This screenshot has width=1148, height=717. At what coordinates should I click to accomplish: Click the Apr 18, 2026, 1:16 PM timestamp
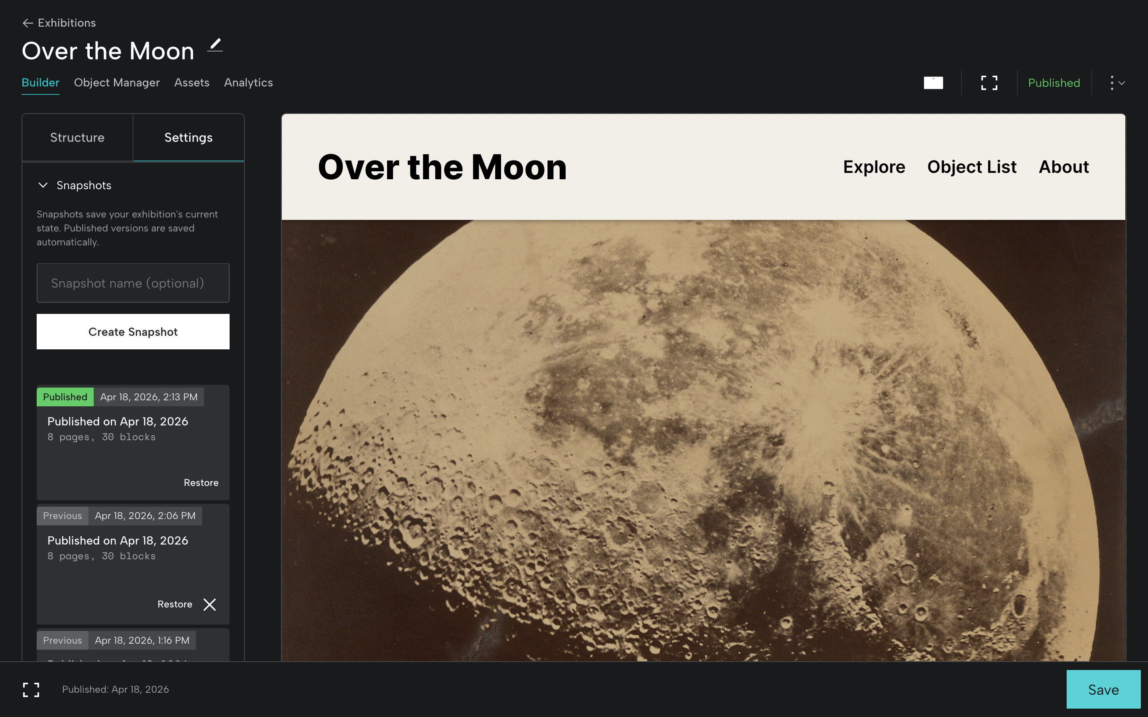pos(142,640)
